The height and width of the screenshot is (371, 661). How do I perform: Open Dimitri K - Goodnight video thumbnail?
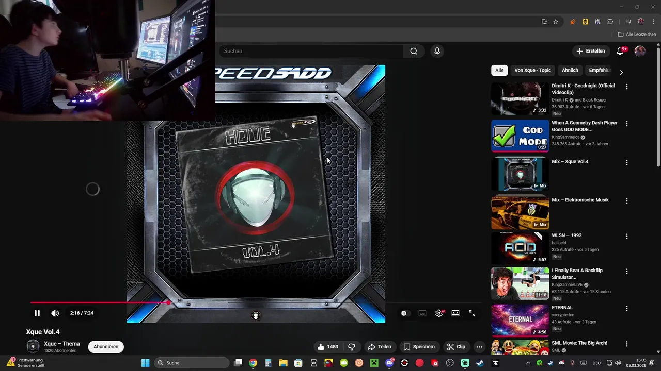coord(520,99)
